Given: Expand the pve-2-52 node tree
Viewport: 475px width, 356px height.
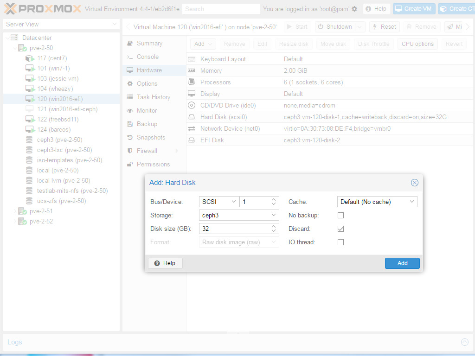Looking at the screenshot, I should tap(14, 221).
